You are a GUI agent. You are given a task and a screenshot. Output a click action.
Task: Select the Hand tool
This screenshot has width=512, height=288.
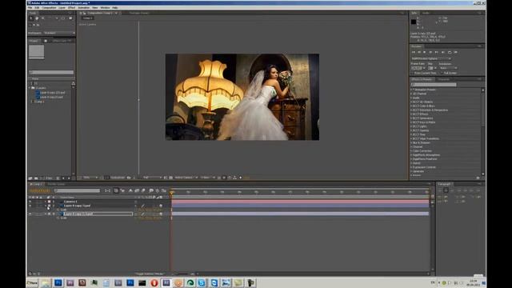point(37,18)
